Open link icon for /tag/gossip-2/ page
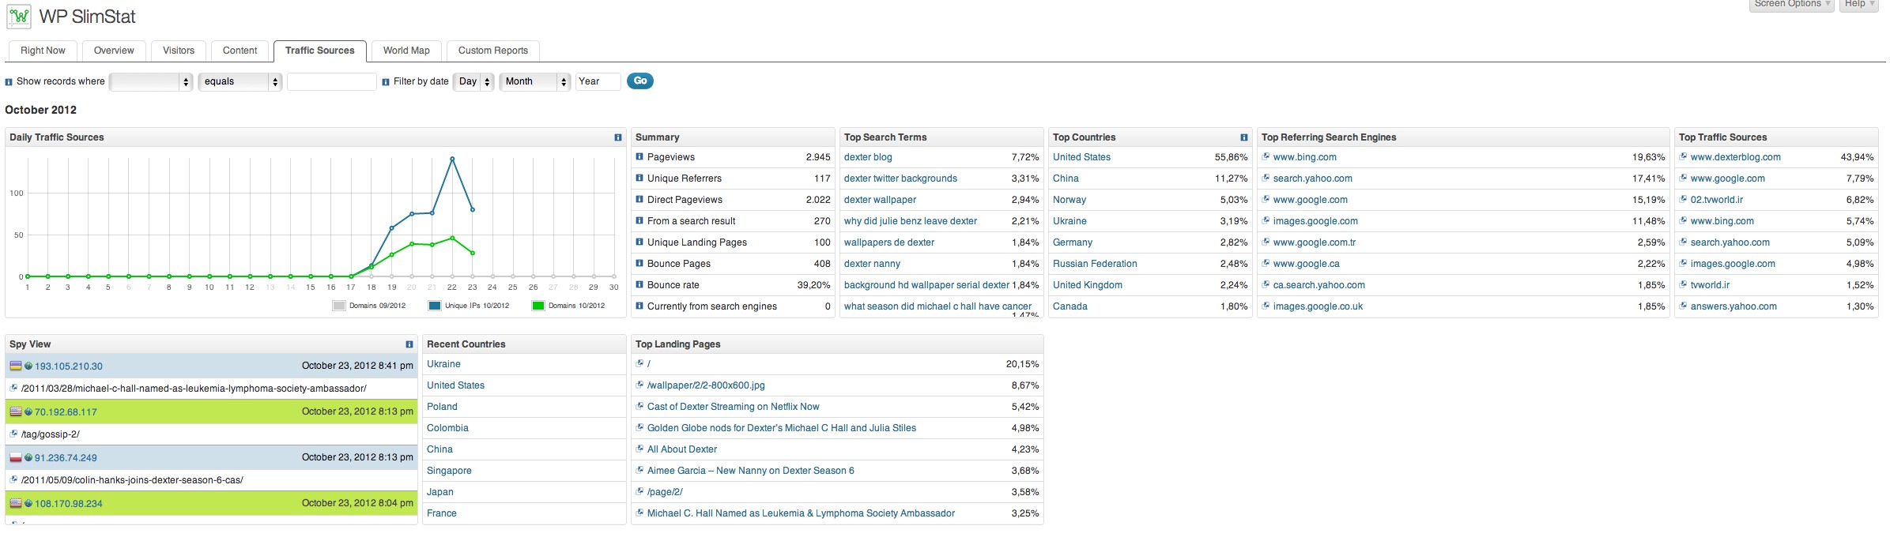Image resolution: width=1890 pixels, height=541 pixels. coord(13,434)
